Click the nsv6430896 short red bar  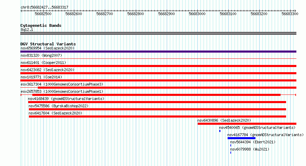(247, 124)
